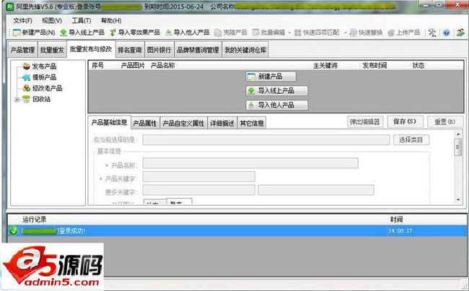The image size is (469, 291).
Task: Expand the 回收站 tree node
Action: [17, 100]
